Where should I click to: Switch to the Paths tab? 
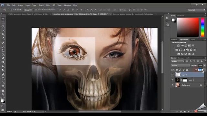(188, 58)
